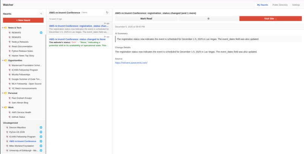304x154 pixels.
Task: Click the Work folder icon
Action: (x=6, y=107)
